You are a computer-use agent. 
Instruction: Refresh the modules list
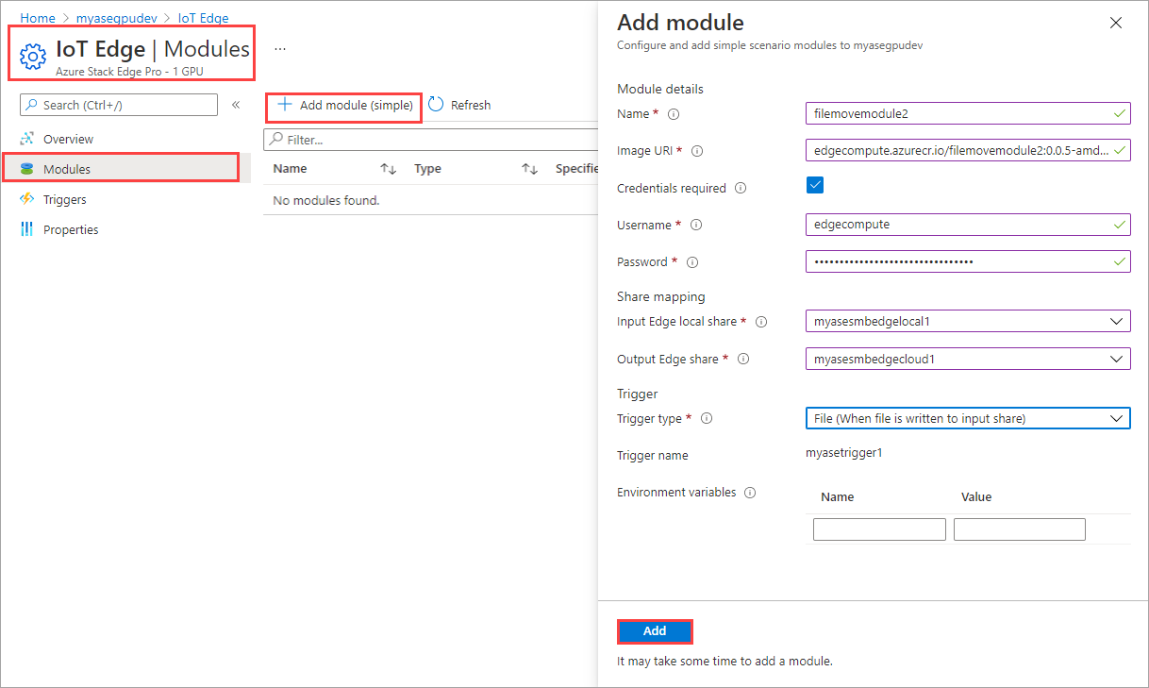point(459,104)
